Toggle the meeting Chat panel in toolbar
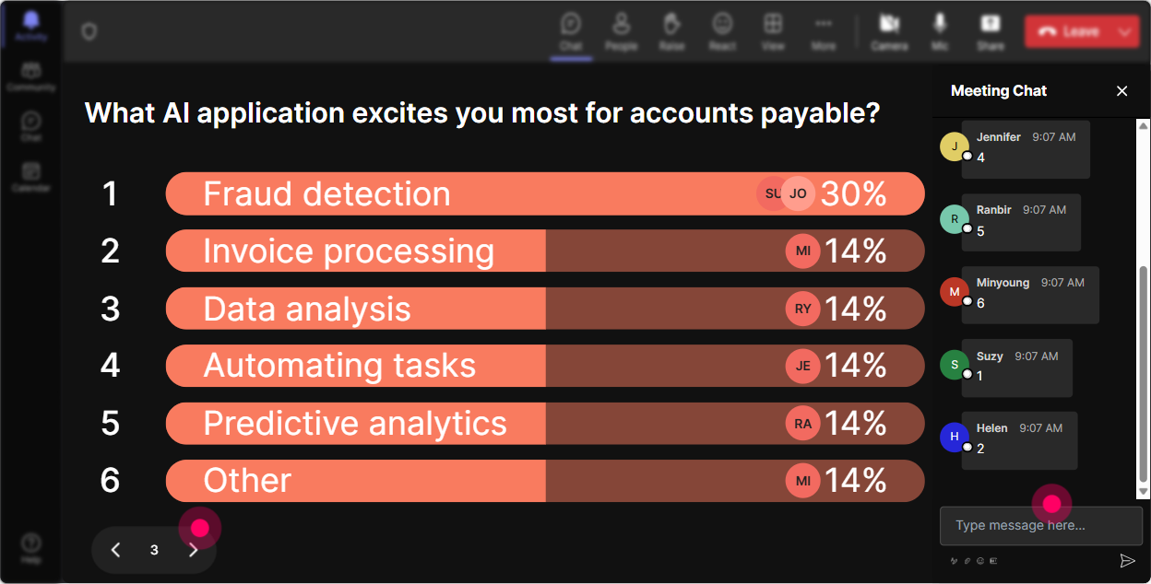Screen dimensions: 1151x584 point(571,31)
